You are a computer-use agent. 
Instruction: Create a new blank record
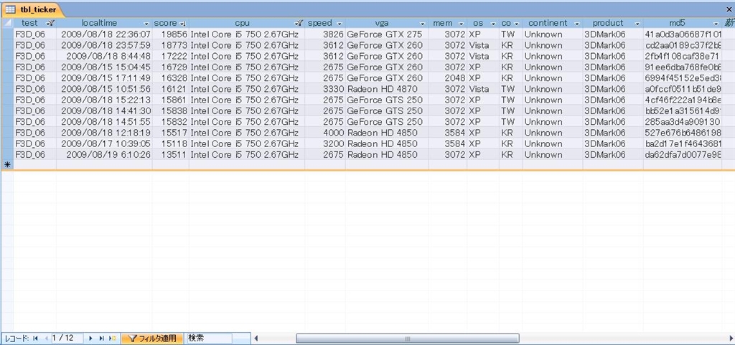tap(113, 338)
